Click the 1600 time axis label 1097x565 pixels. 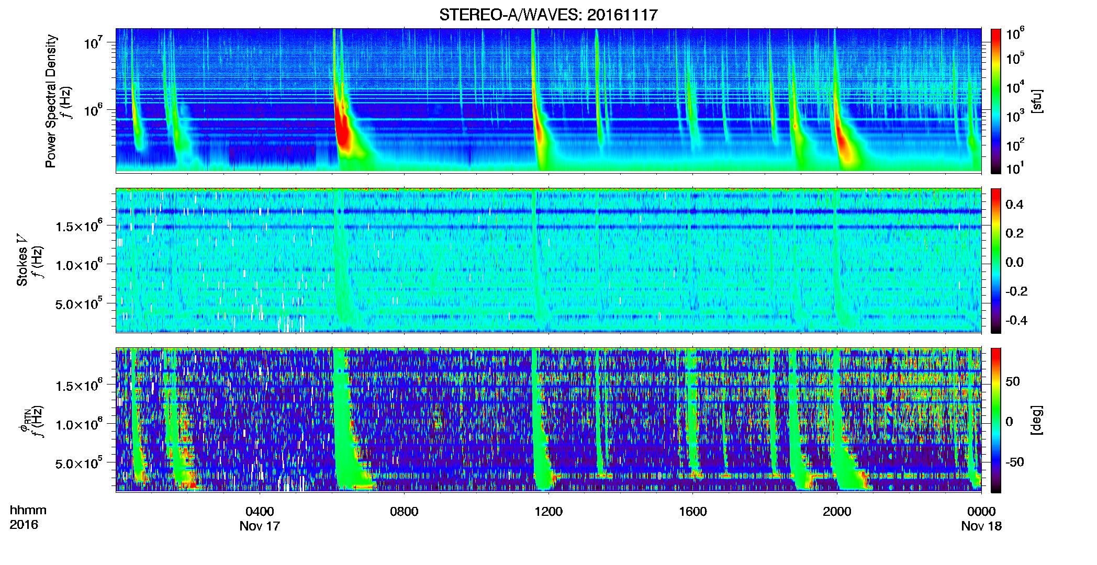(692, 511)
